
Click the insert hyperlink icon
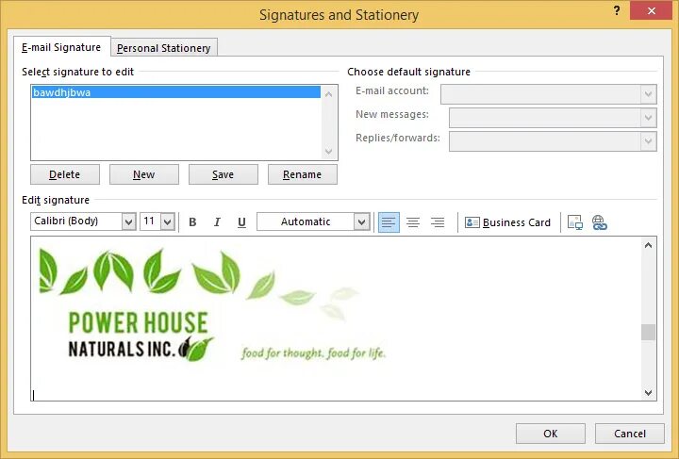(x=600, y=222)
